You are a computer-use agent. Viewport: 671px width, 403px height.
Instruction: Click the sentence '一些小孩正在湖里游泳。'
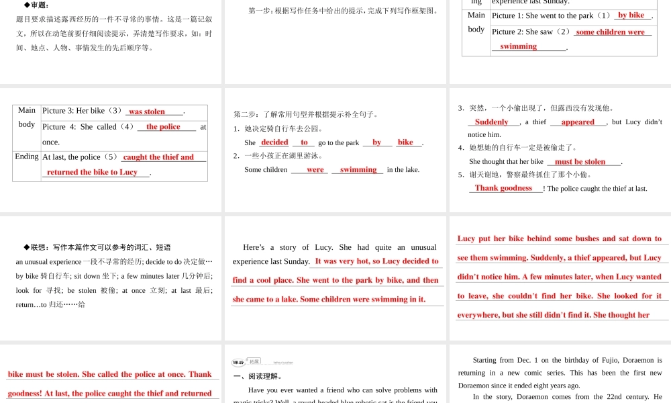point(284,156)
